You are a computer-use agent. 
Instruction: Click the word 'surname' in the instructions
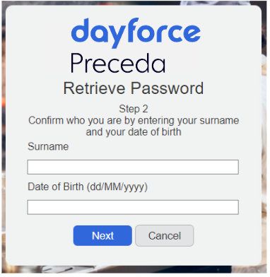coord(219,120)
